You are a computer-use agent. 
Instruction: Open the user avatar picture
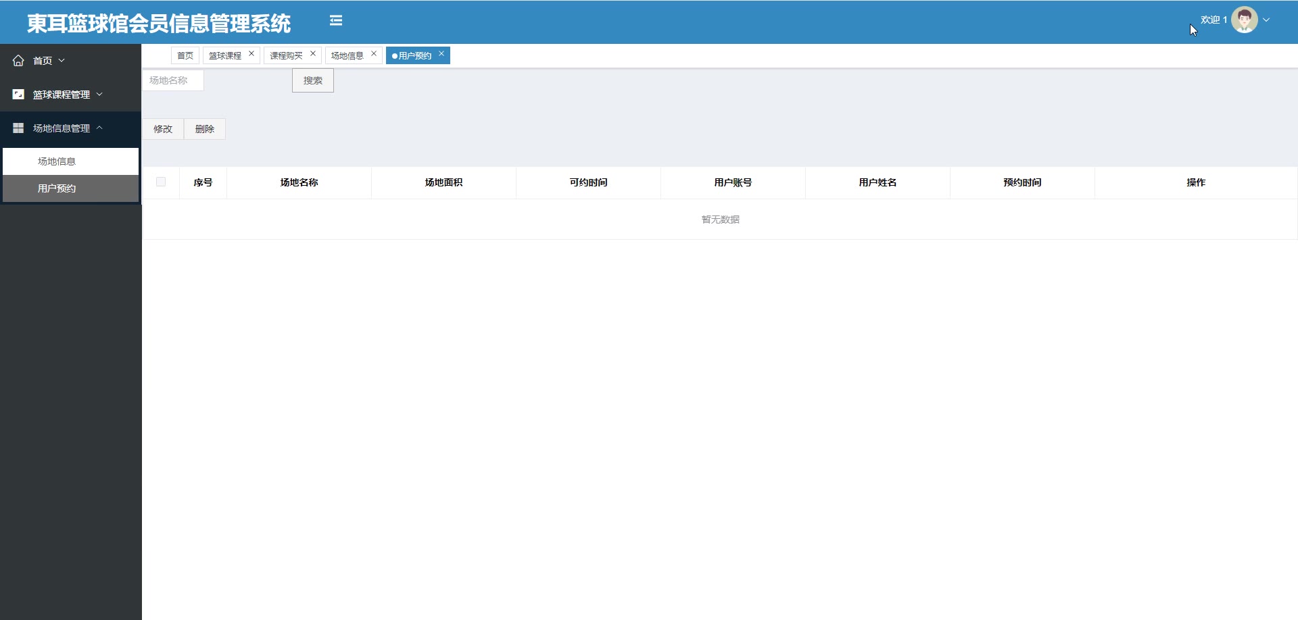point(1244,20)
